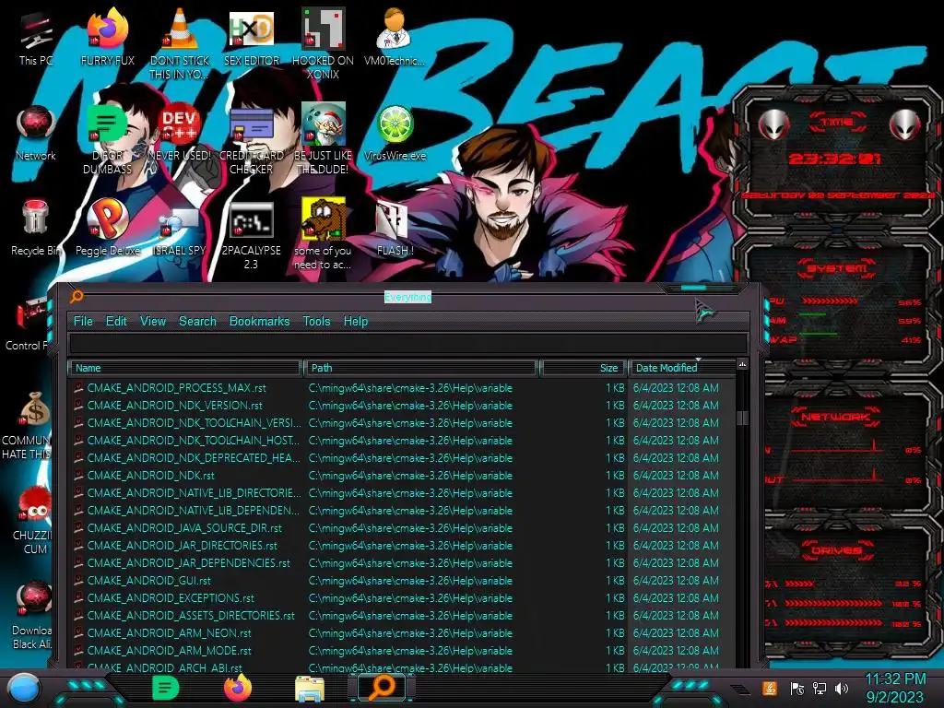Viewport: 944px width, 708px height.
Task: Click the Everything magnifier icon in title bar
Action: [77, 296]
